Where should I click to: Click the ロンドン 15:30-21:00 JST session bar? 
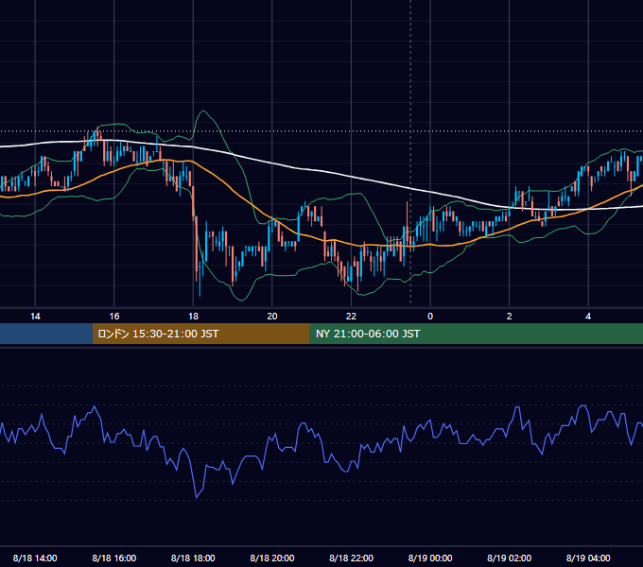click(200, 334)
